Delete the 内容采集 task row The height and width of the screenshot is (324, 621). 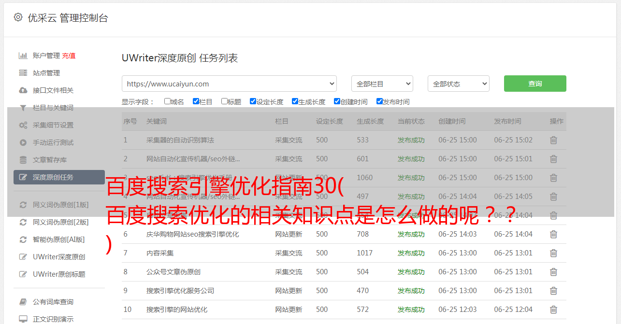click(554, 253)
